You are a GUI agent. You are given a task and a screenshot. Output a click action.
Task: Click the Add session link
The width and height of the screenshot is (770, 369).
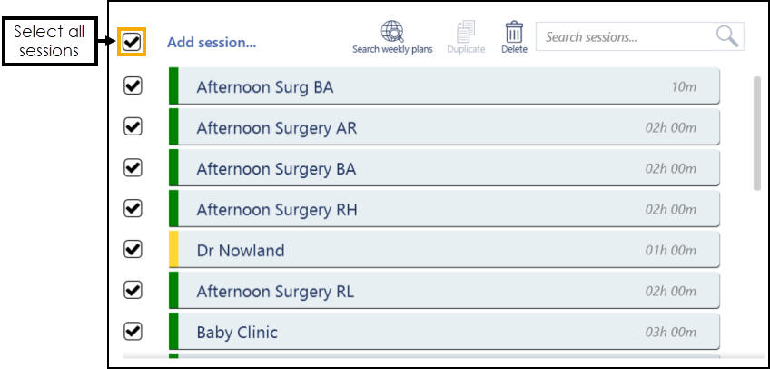click(212, 42)
